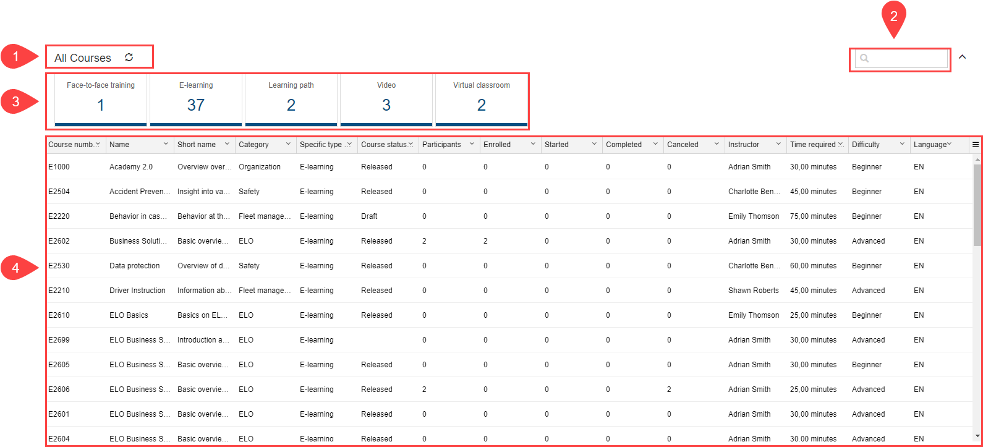Select course number E2504
This screenshot has height=447, width=983.
pyautogui.click(x=59, y=192)
